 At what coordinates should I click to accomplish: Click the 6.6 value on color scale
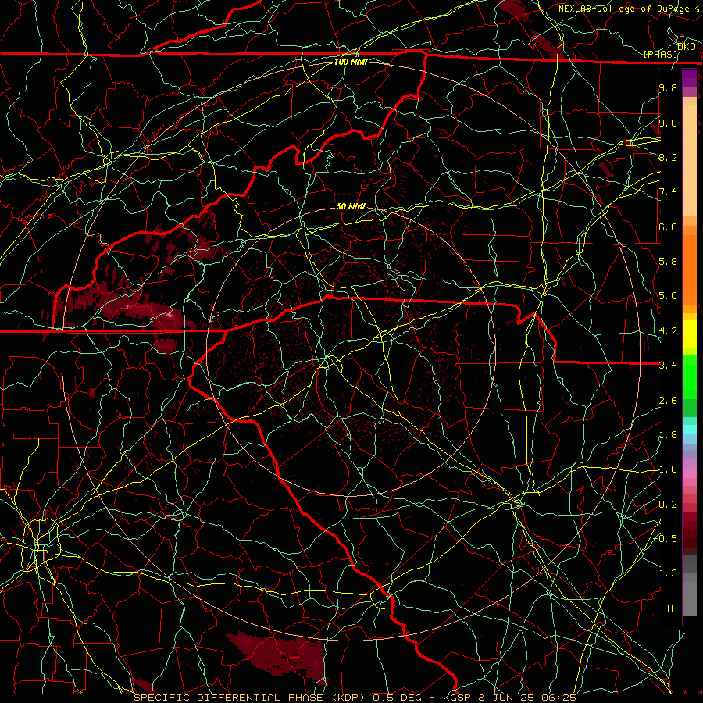pos(668,227)
